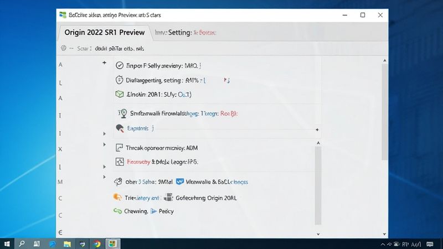
Task: Click the boxed graph icon beside the red-lettered row
Action: coord(120,162)
